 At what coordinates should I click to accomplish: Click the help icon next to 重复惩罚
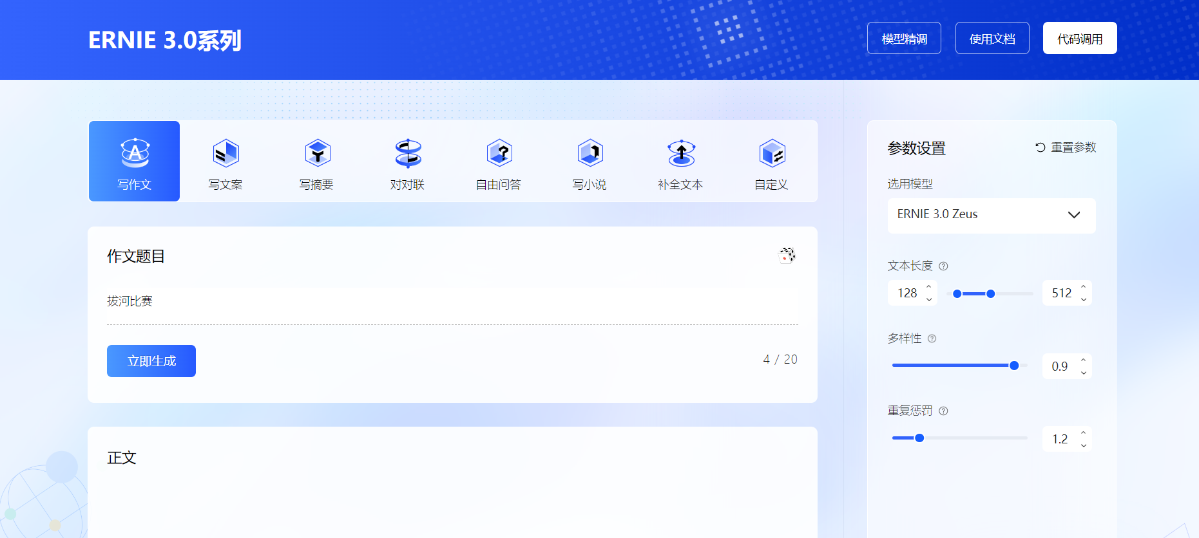tap(943, 411)
